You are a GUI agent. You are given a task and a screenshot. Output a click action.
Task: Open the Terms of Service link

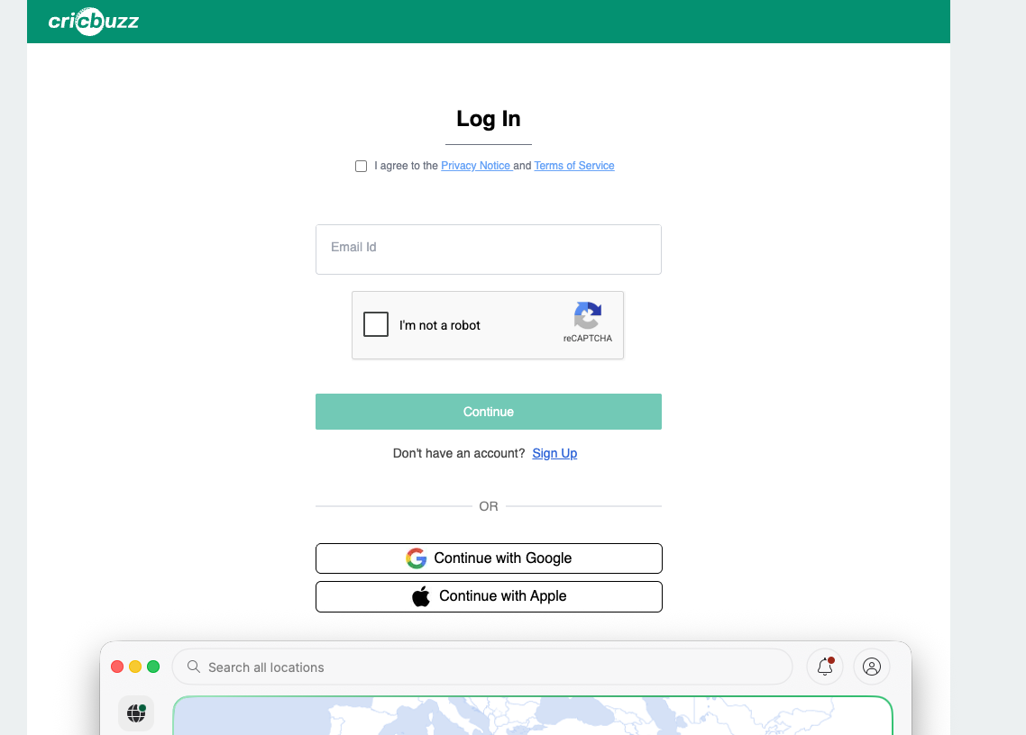573,166
